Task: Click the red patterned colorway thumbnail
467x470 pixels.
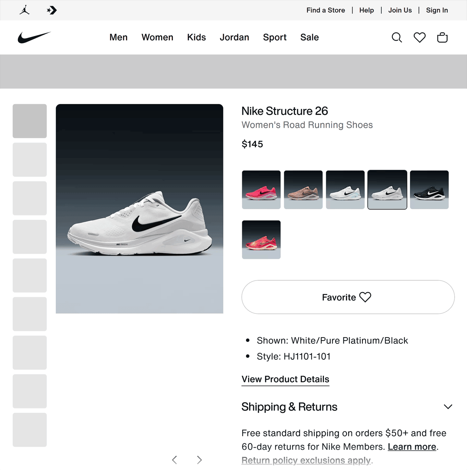Action: (261, 240)
